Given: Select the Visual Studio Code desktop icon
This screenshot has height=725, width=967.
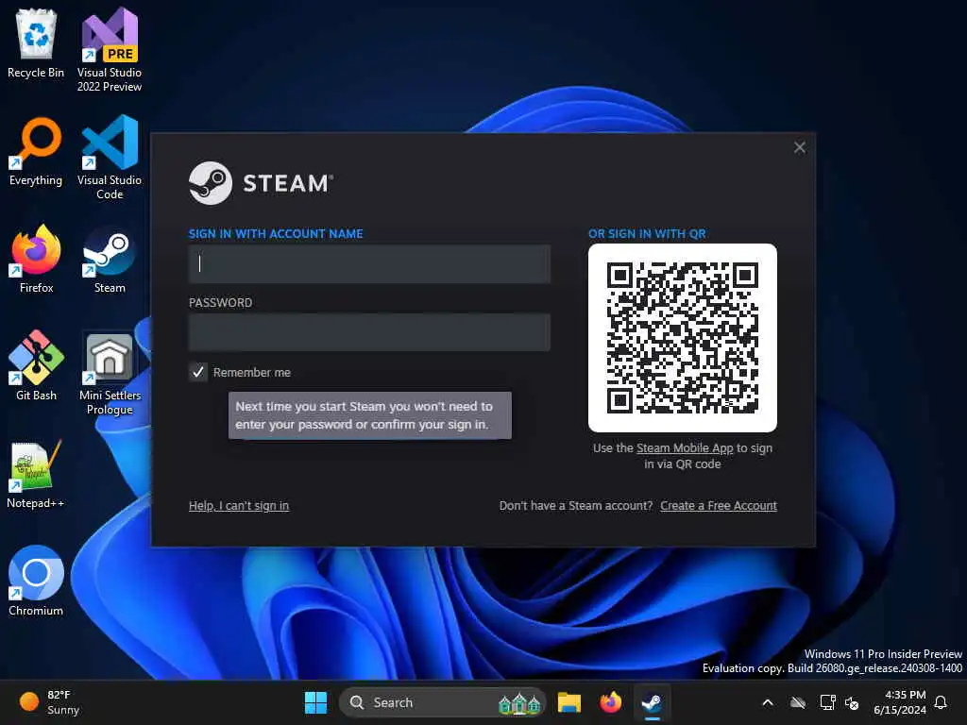Looking at the screenshot, I should 110,158.
